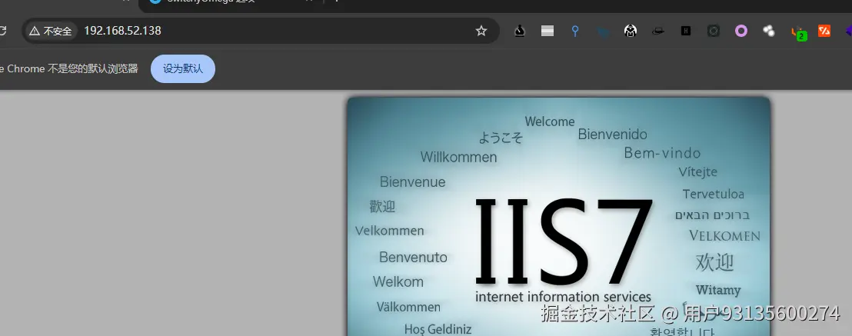Open the orange-red square extension icon
The image size is (852, 336).
pos(824,31)
